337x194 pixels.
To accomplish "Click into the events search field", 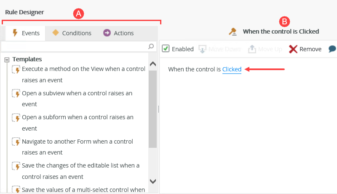I will [74, 46].
